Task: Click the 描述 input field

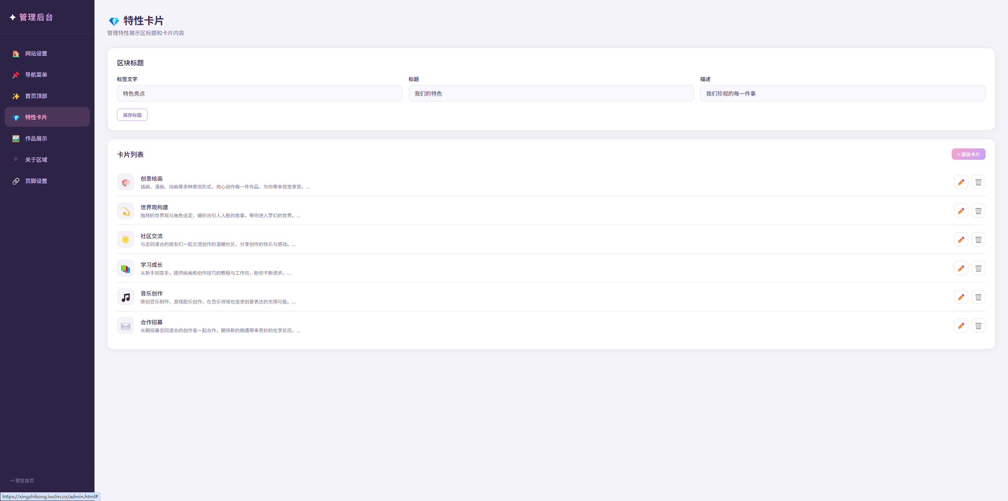Action: coord(843,94)
